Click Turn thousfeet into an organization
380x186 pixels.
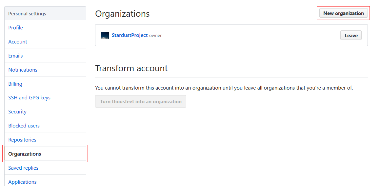pos(141,101)
